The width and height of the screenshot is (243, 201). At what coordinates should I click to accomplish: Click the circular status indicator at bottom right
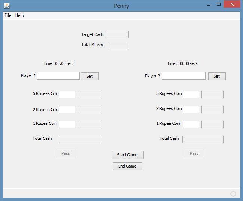[x=233, y=194]
